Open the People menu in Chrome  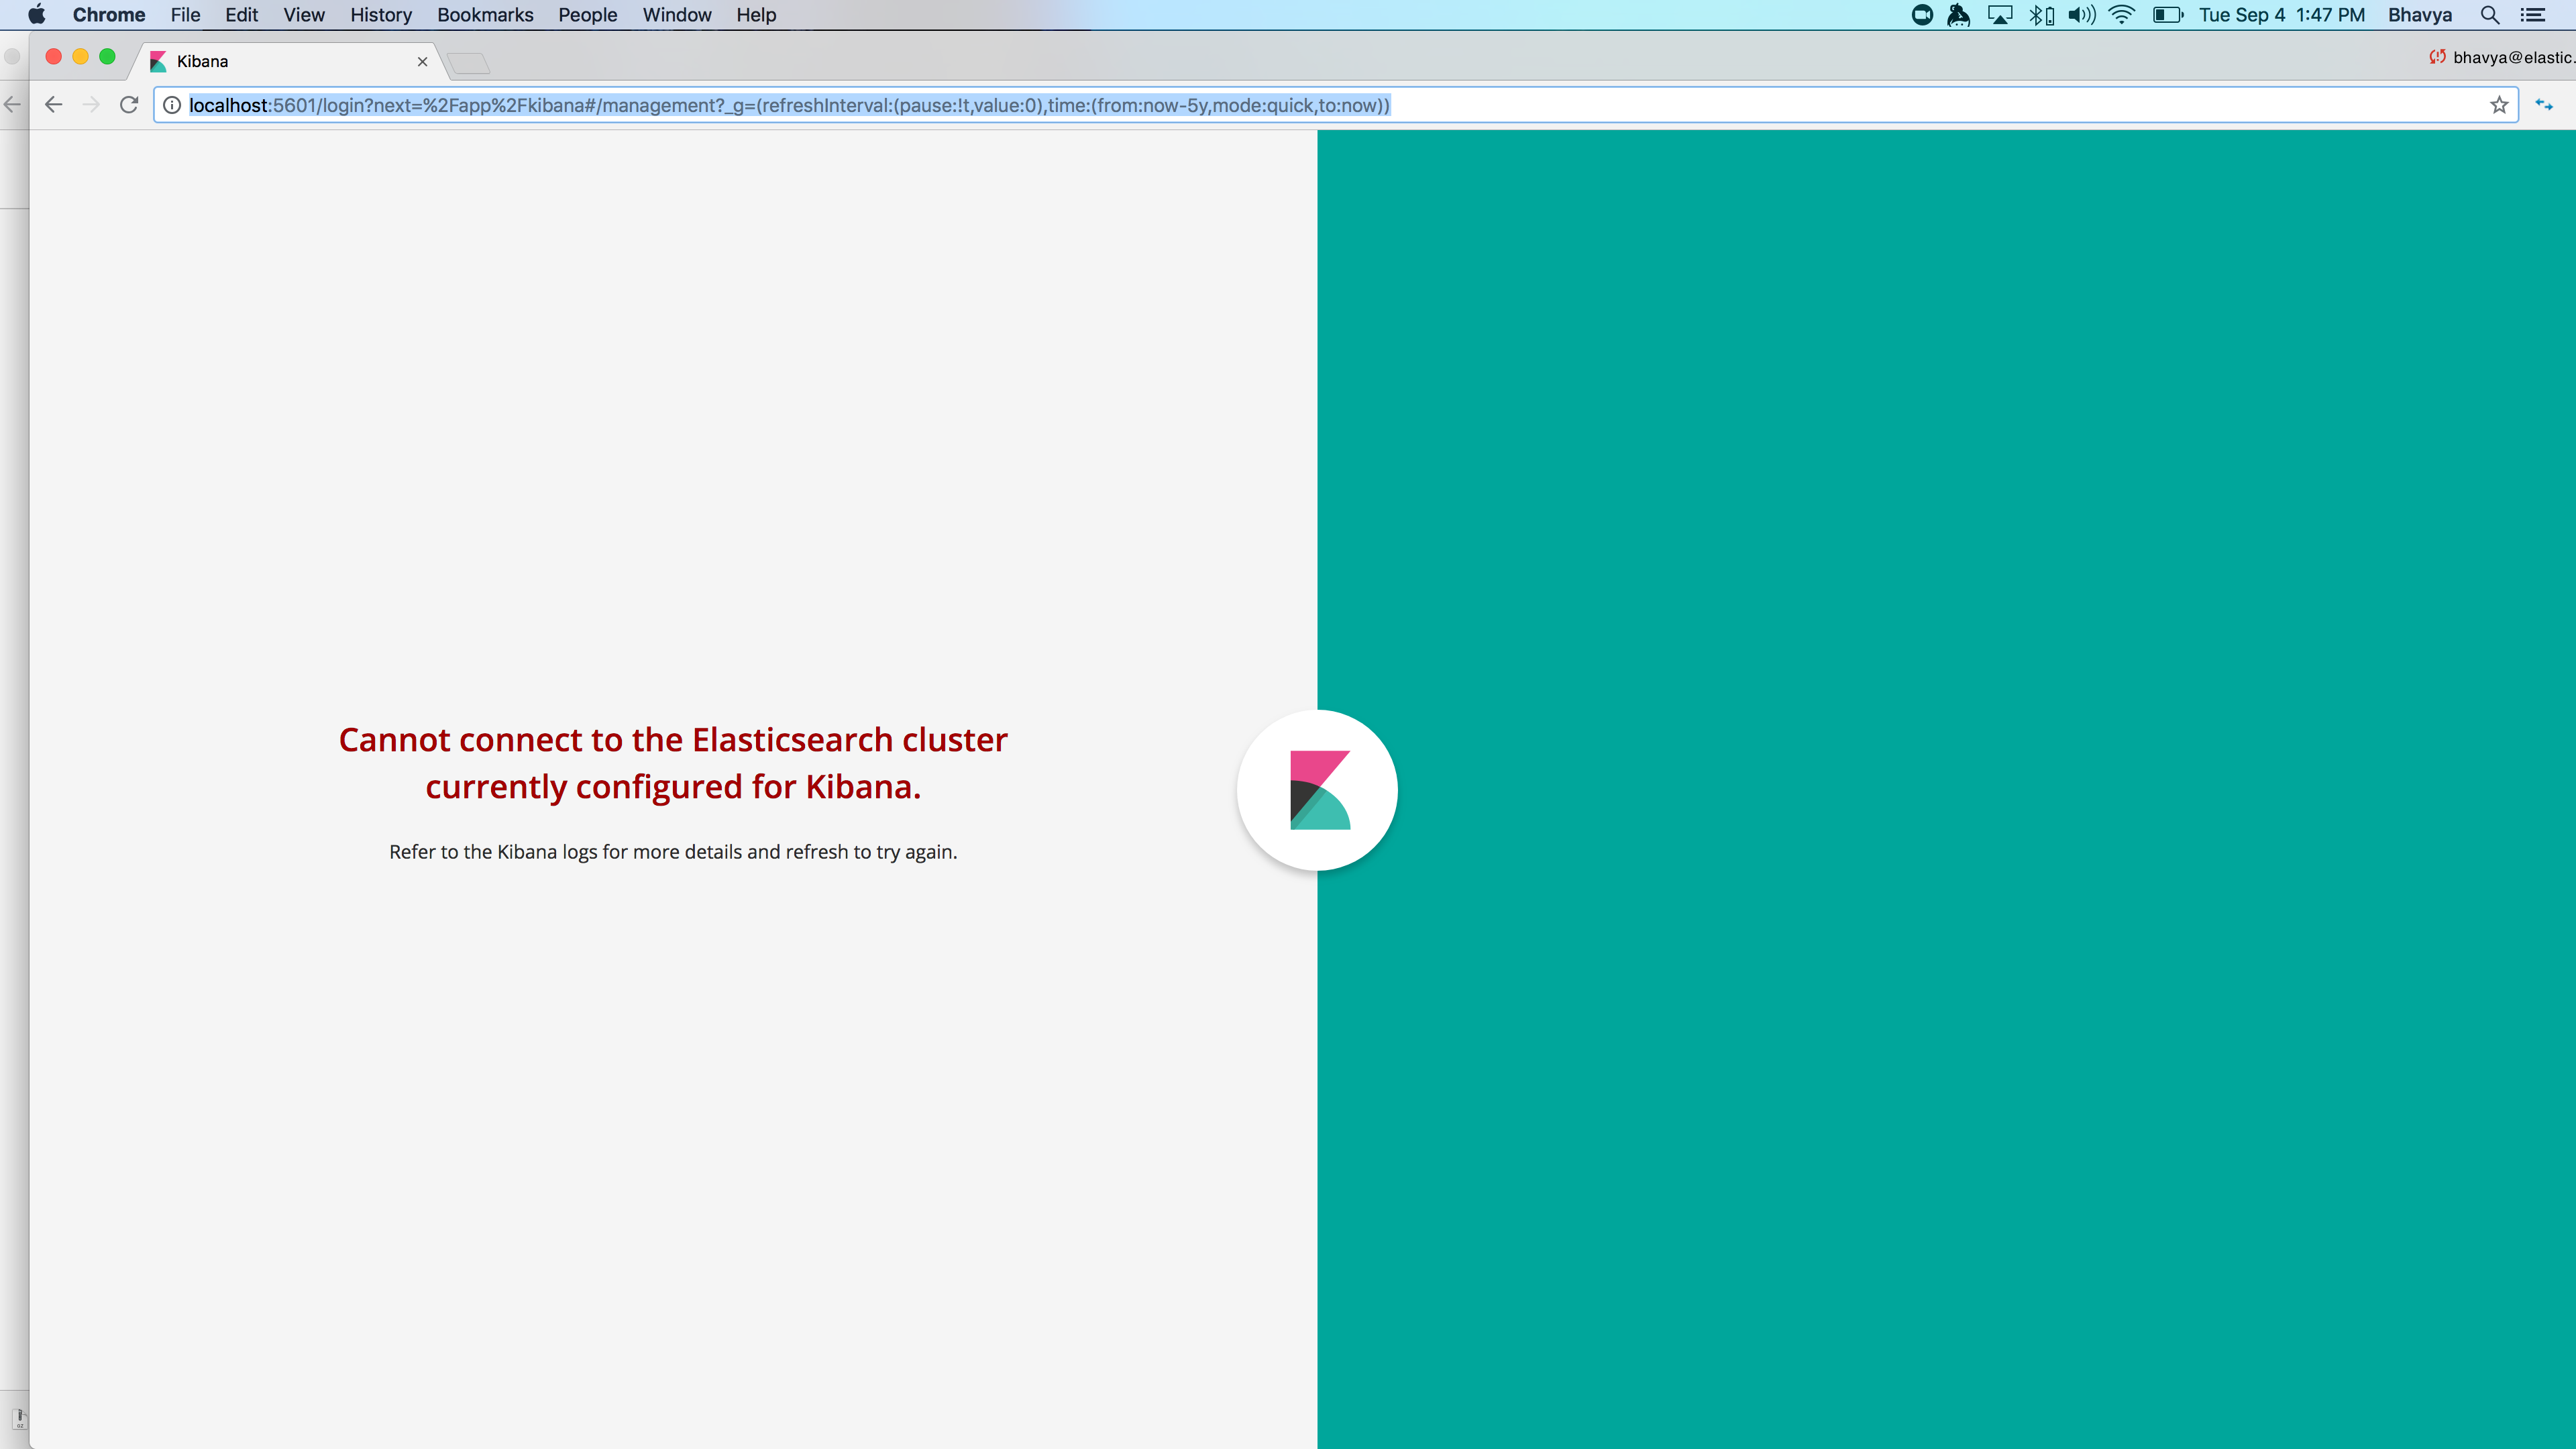pos(587,15)
